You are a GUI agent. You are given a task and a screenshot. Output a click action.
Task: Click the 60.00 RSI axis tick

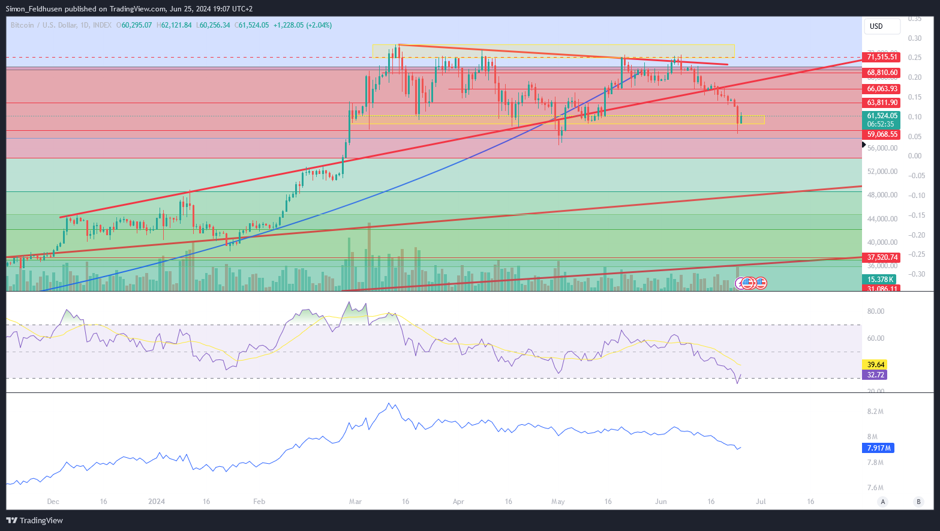[x=876, y=338]
